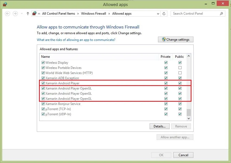Expand the address bar history dropdown

tap(158, 14)
